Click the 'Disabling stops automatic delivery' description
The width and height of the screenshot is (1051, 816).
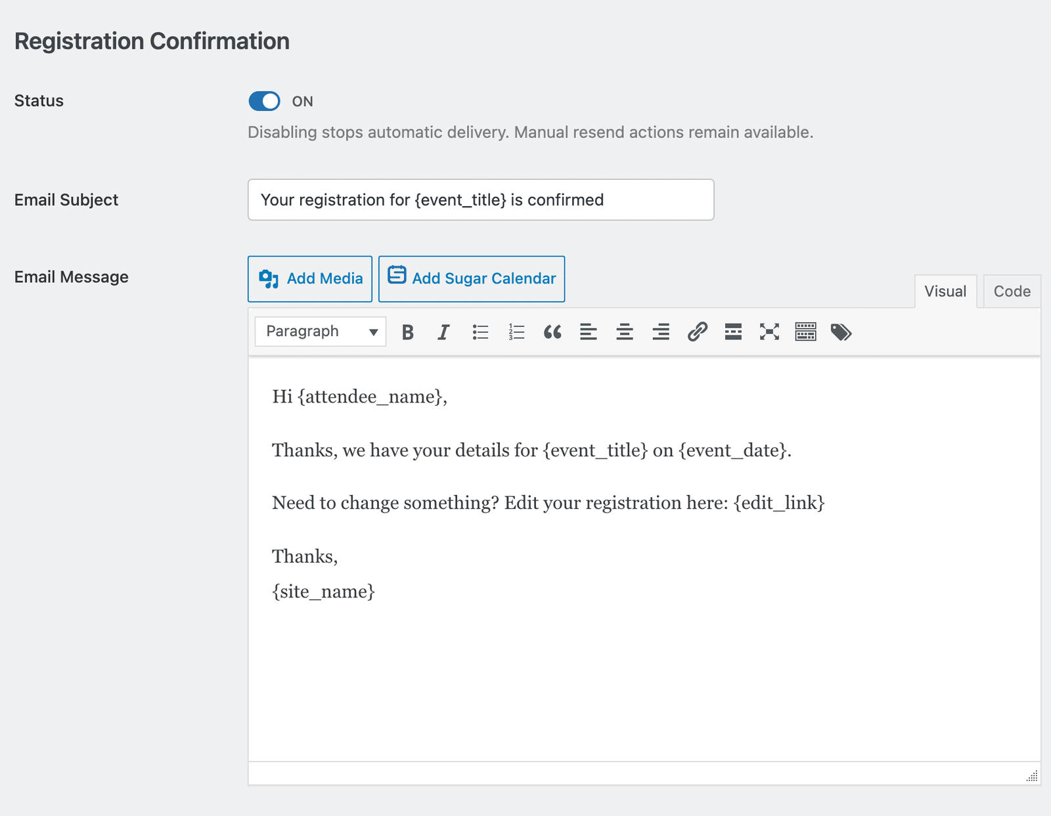(x=531, y=133)
